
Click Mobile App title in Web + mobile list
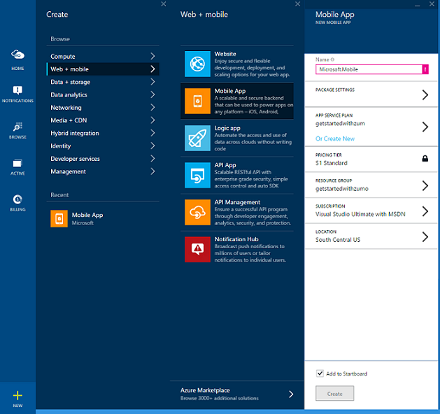230,91
